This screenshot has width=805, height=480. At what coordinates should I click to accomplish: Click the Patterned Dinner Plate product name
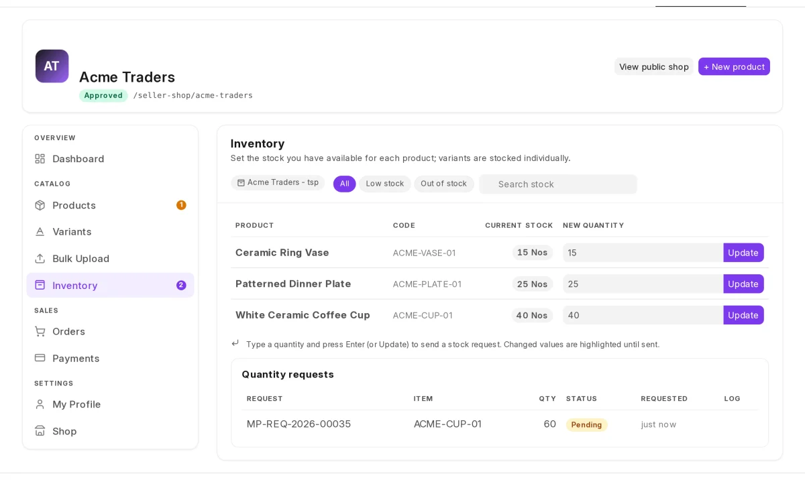[293, 284]
